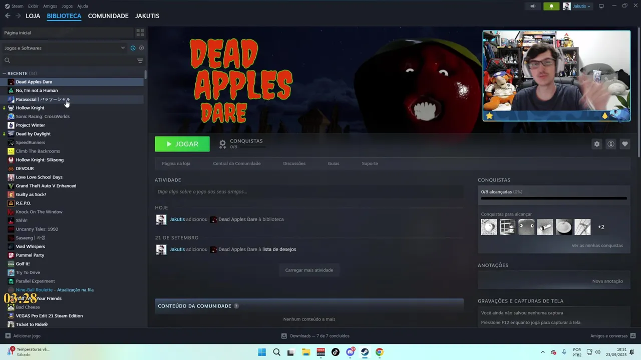Go back with the left arrow navigation icon

[x=8, y=16]
